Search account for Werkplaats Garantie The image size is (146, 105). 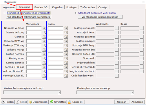click(44, 37)
